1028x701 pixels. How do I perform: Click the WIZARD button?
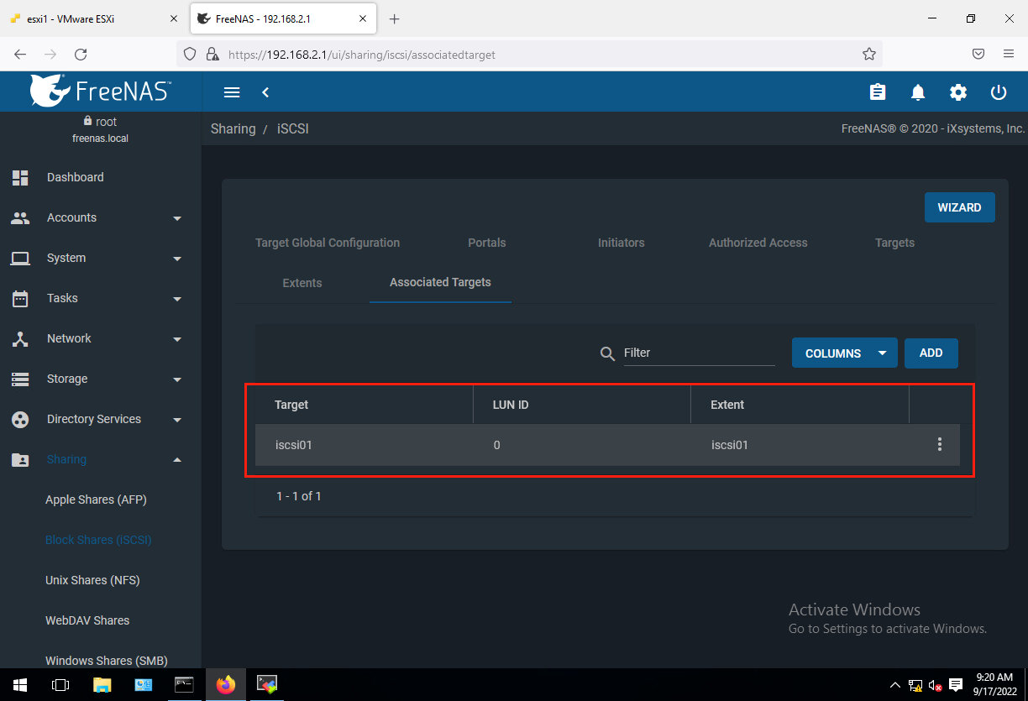pos(959,207)
